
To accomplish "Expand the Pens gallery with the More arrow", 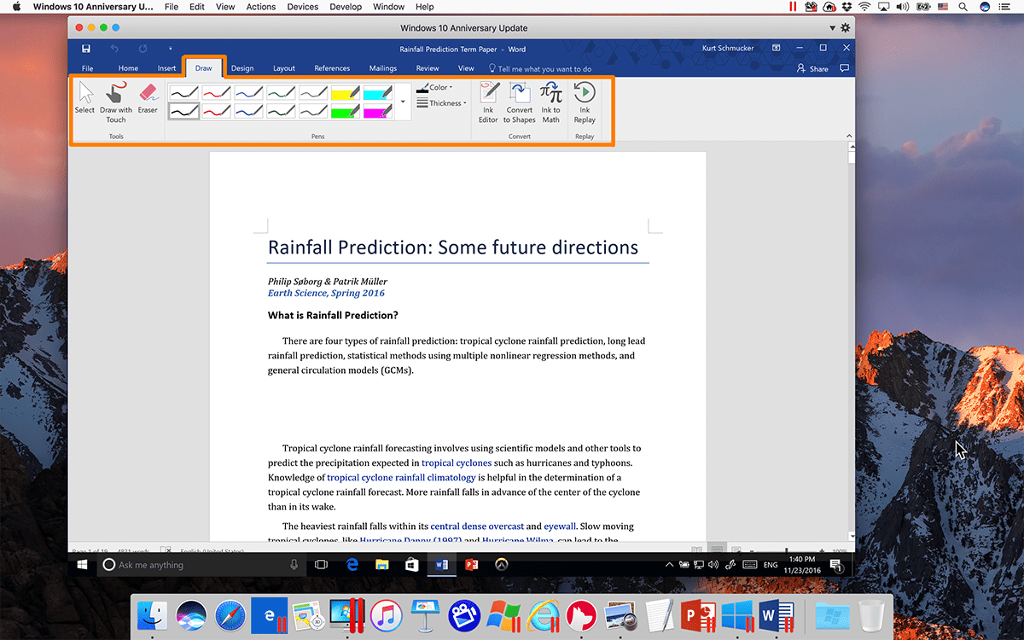I will click(403, 102).
